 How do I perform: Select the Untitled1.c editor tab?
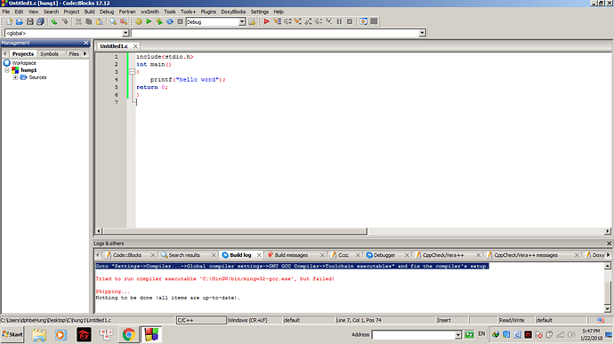click(x=114, y=46)
